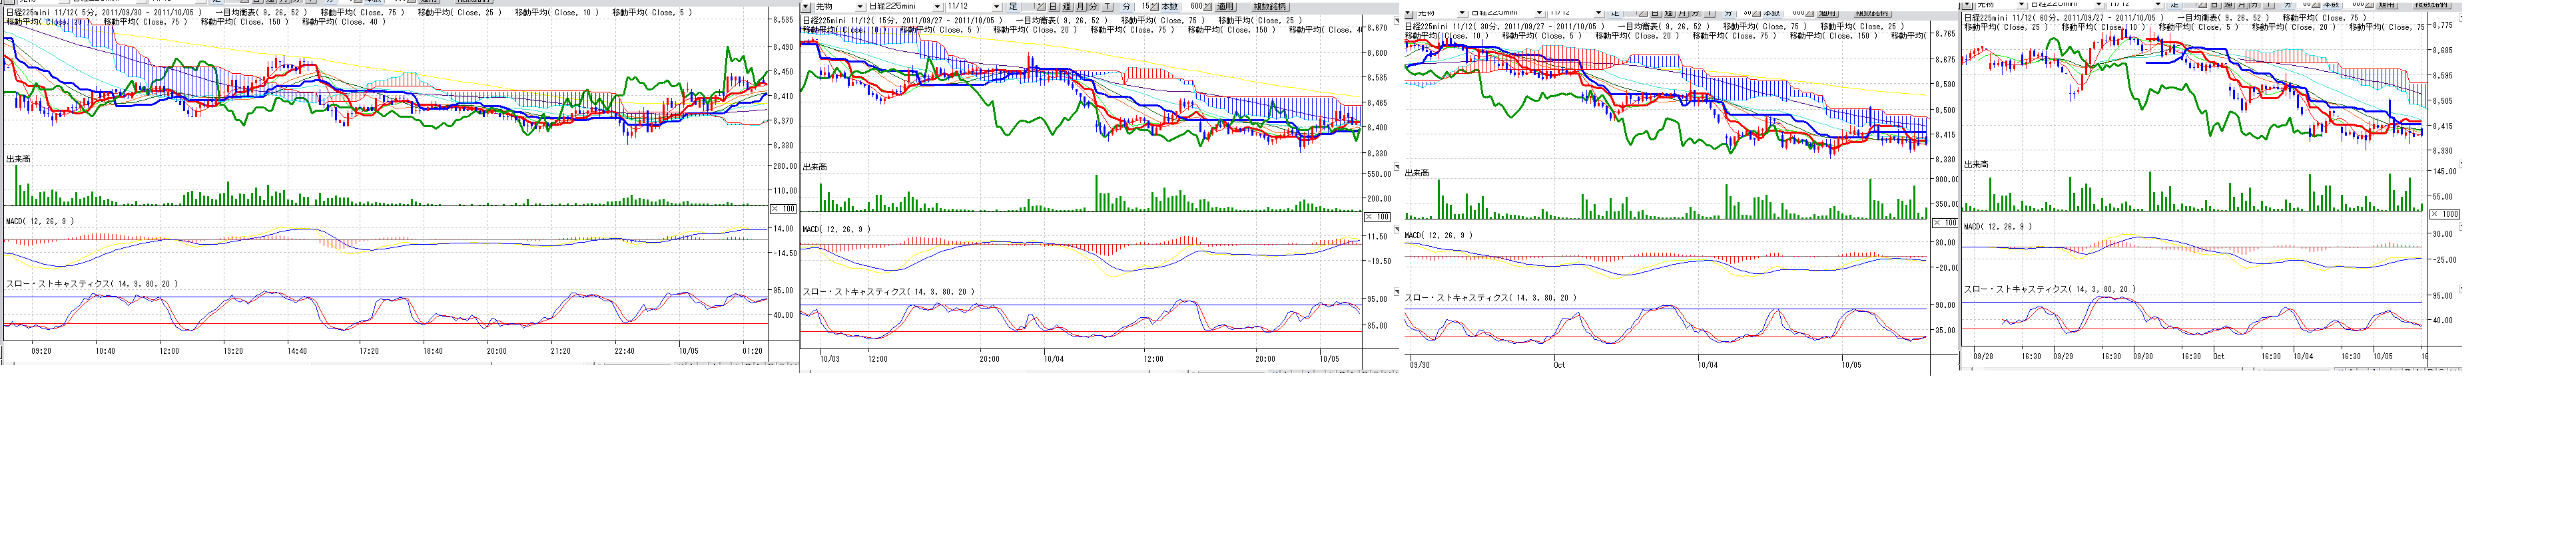Open the 先物 dropdown in 15-minute chart toolbar

point(861,7)
